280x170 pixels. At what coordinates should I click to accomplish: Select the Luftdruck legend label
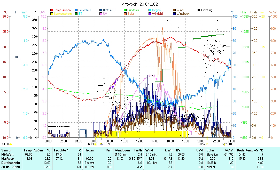[134, 10]
